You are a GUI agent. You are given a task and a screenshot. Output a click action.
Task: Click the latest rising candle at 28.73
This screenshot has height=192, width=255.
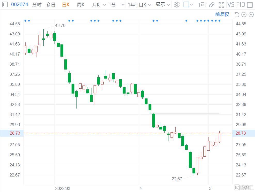tap(219, 137)
